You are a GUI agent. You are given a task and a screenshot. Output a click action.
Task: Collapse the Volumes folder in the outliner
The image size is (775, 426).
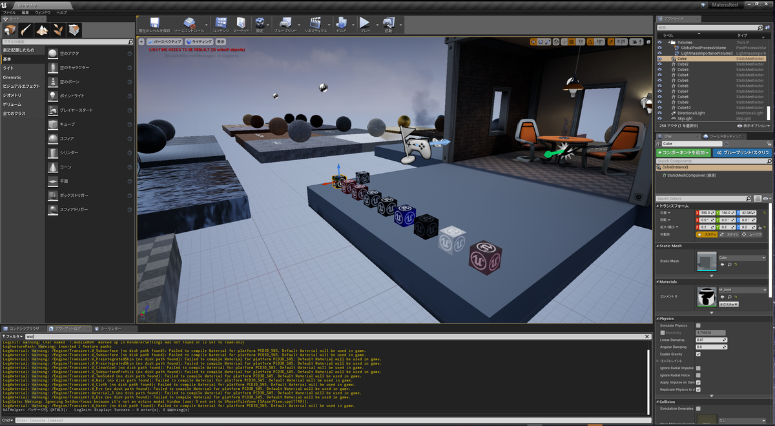[x=670, y=42]
